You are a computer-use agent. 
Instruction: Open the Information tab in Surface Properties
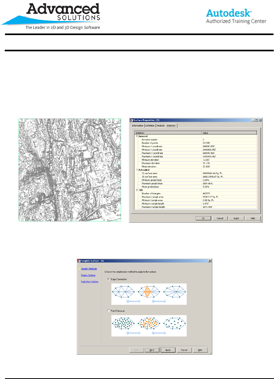pyautogui.click(x=138, y=126)
